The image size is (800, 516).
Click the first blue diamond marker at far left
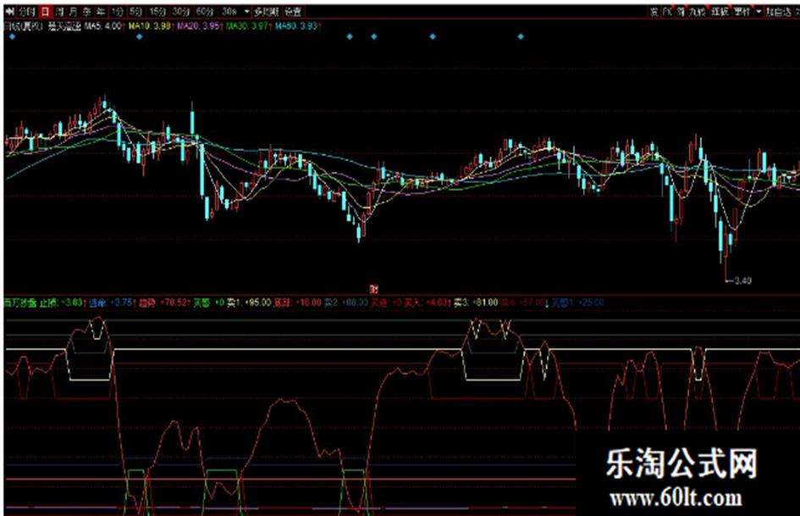[12, 36]
